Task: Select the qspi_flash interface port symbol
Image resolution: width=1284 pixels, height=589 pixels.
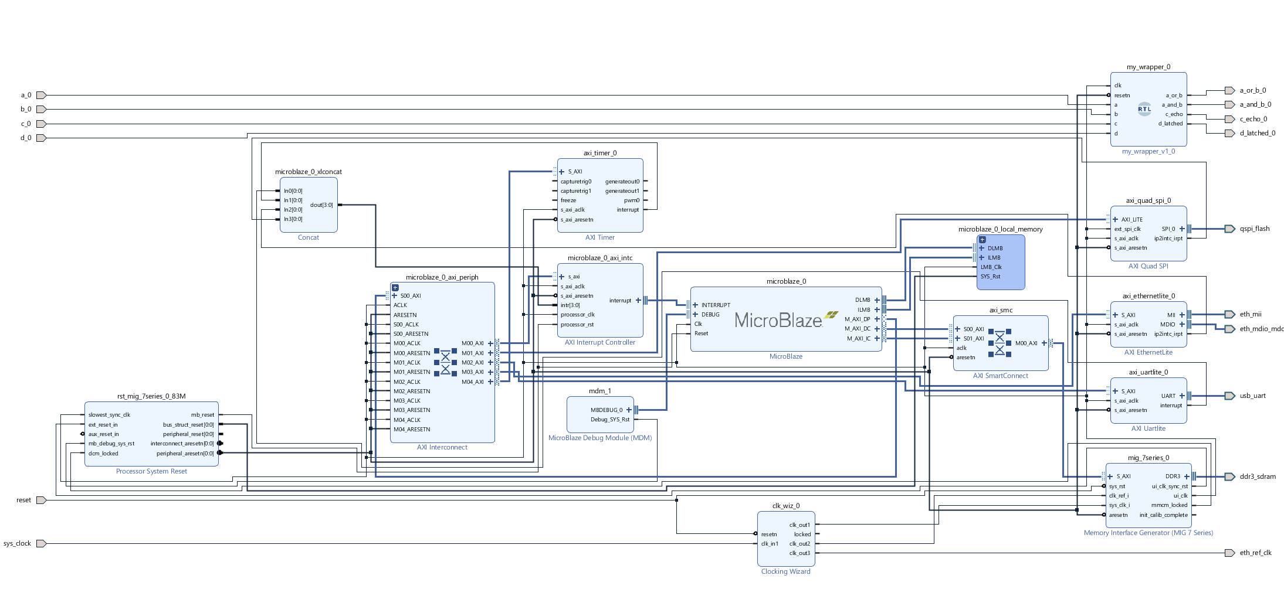Action: point(1230,229)
